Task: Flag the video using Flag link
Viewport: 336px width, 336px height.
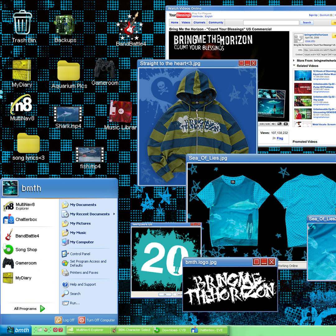Action: tap(280, 138)
